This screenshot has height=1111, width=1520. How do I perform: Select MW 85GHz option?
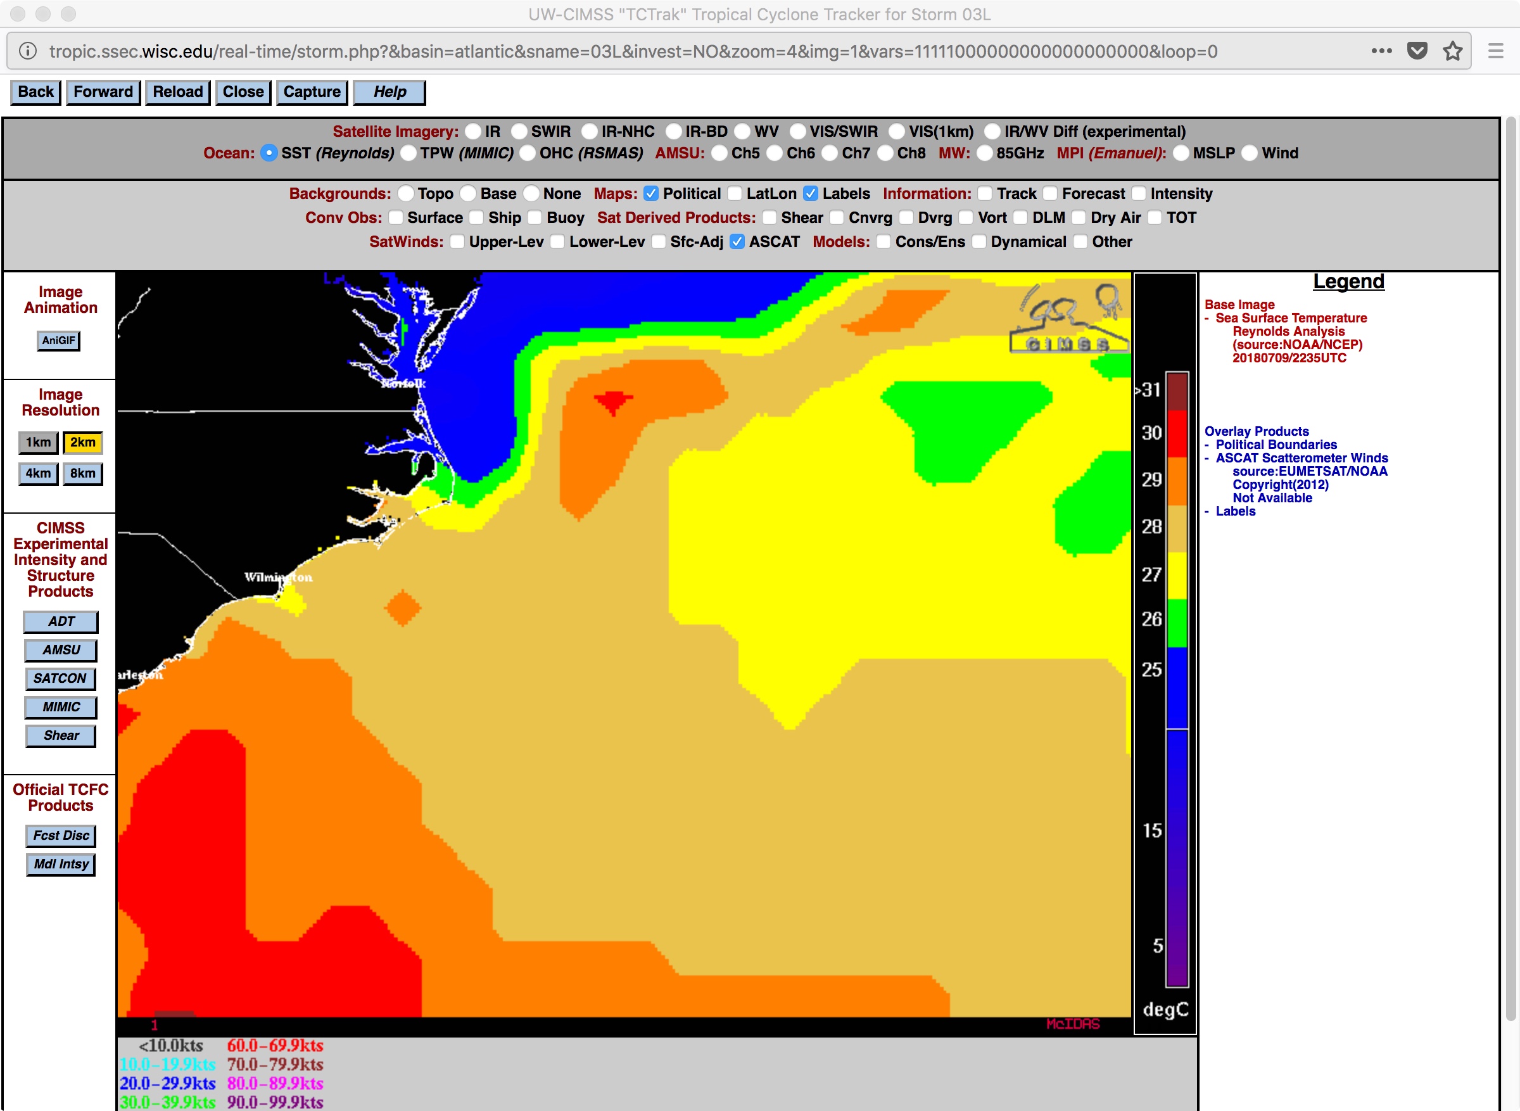pyautogui.click(x=984, y=153)
